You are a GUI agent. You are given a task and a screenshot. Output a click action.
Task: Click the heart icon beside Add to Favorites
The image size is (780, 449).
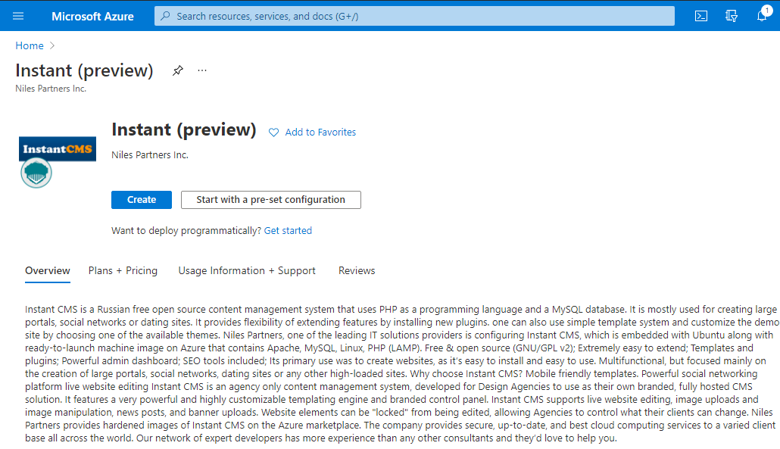click(x=273, y=133)
